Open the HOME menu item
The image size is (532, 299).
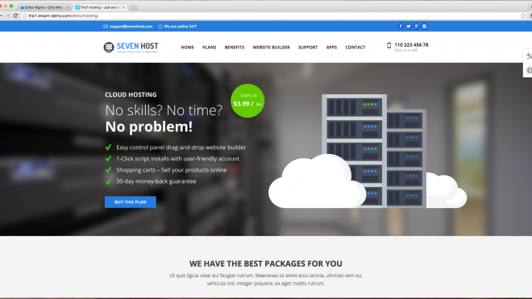(187, 48)
